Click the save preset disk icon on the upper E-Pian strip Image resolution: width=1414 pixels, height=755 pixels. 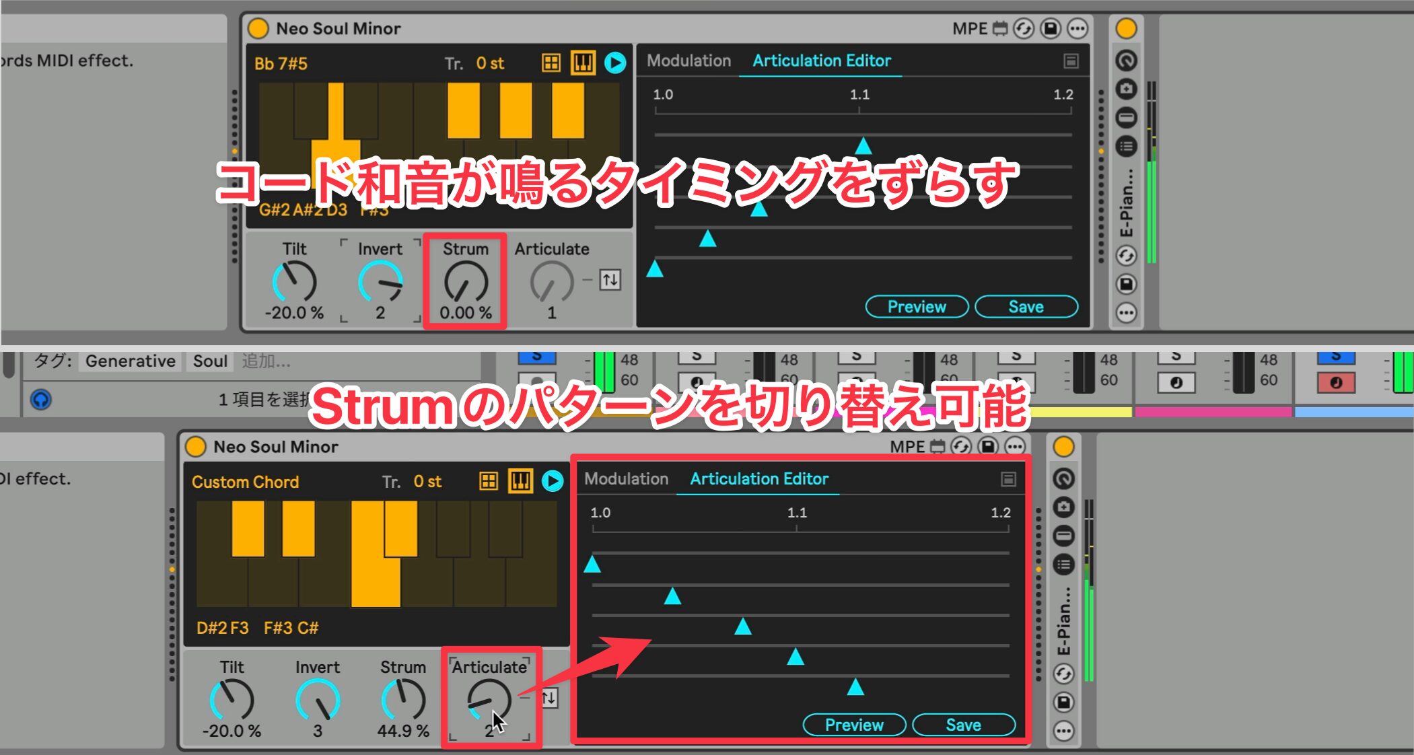click(1126, 284)
